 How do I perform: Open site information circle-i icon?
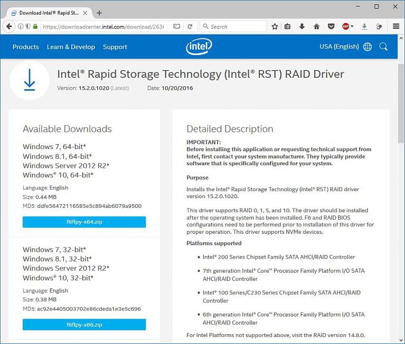[21, 26]
